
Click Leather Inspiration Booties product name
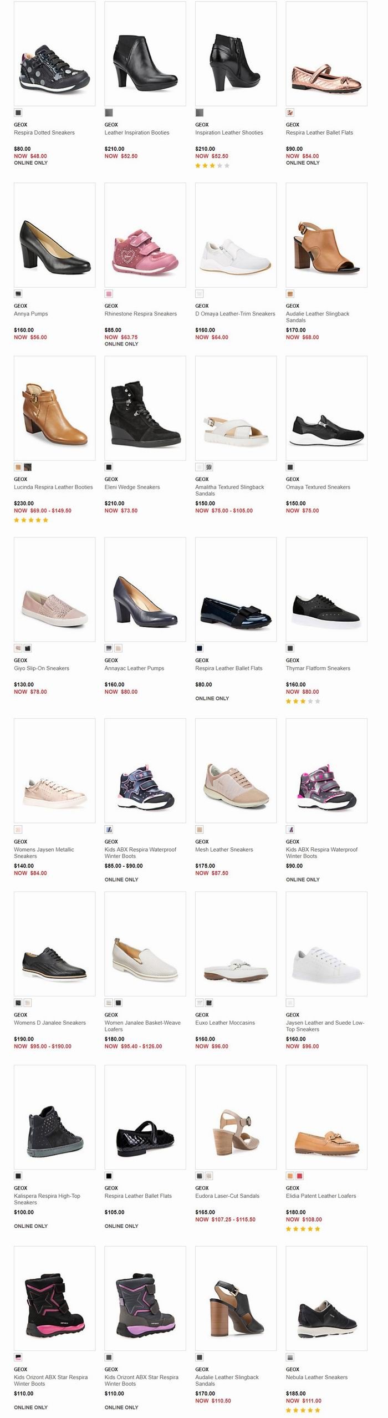(137, 133)
